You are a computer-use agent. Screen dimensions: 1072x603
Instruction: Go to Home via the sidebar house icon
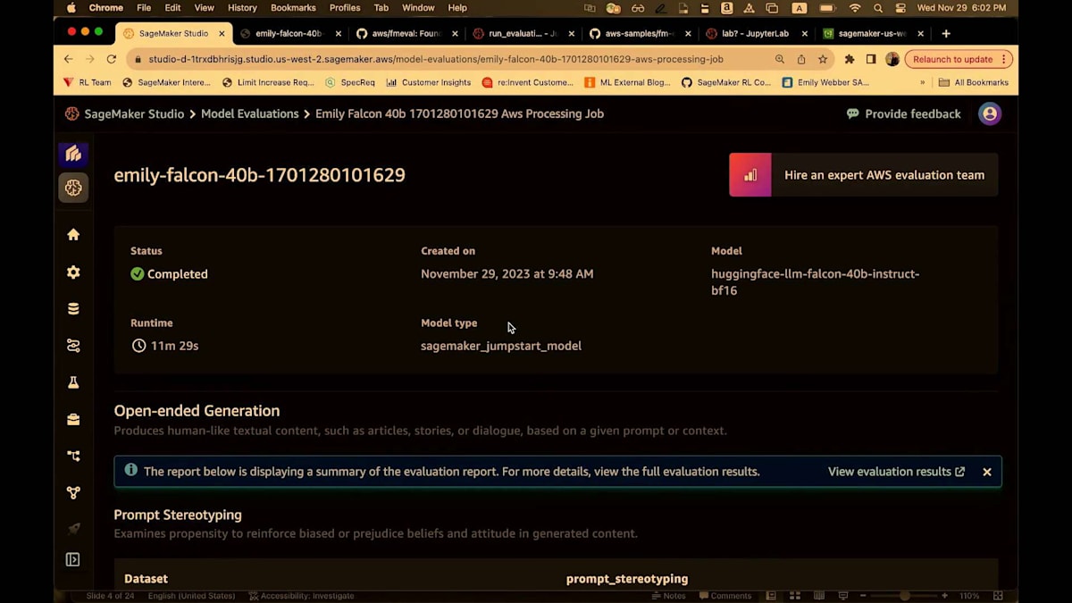pos(73,234)
